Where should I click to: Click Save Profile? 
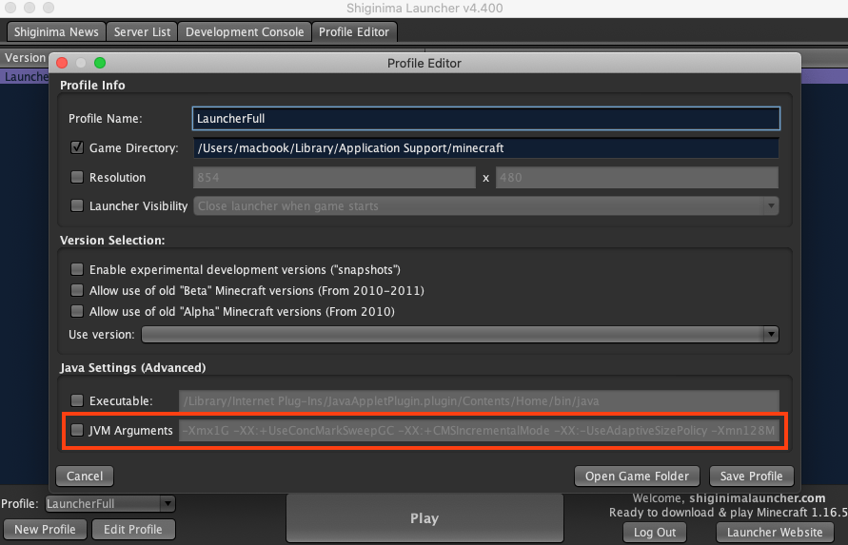point(751,476)
